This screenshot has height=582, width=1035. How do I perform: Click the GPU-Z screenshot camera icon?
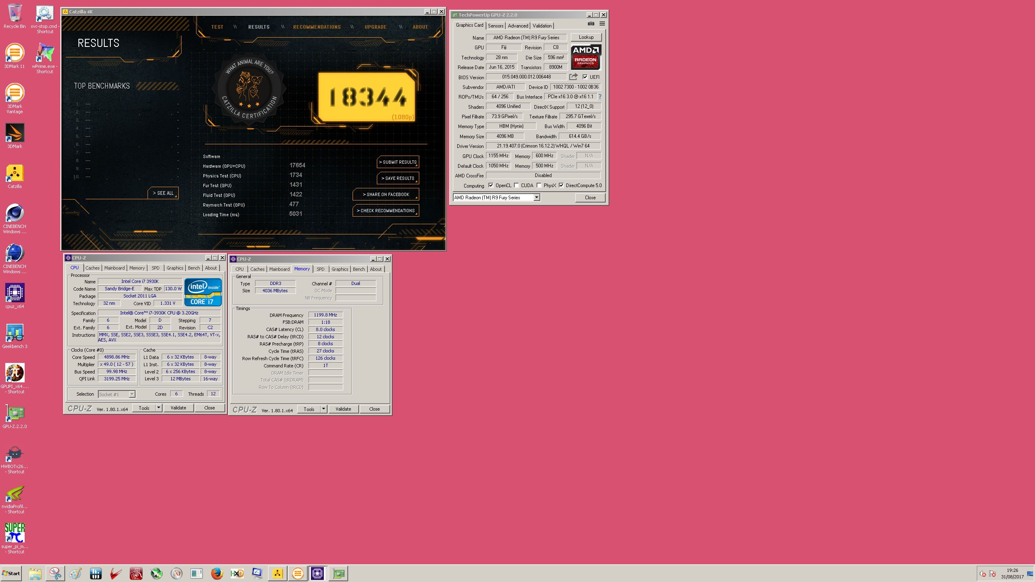click(591, 24)
